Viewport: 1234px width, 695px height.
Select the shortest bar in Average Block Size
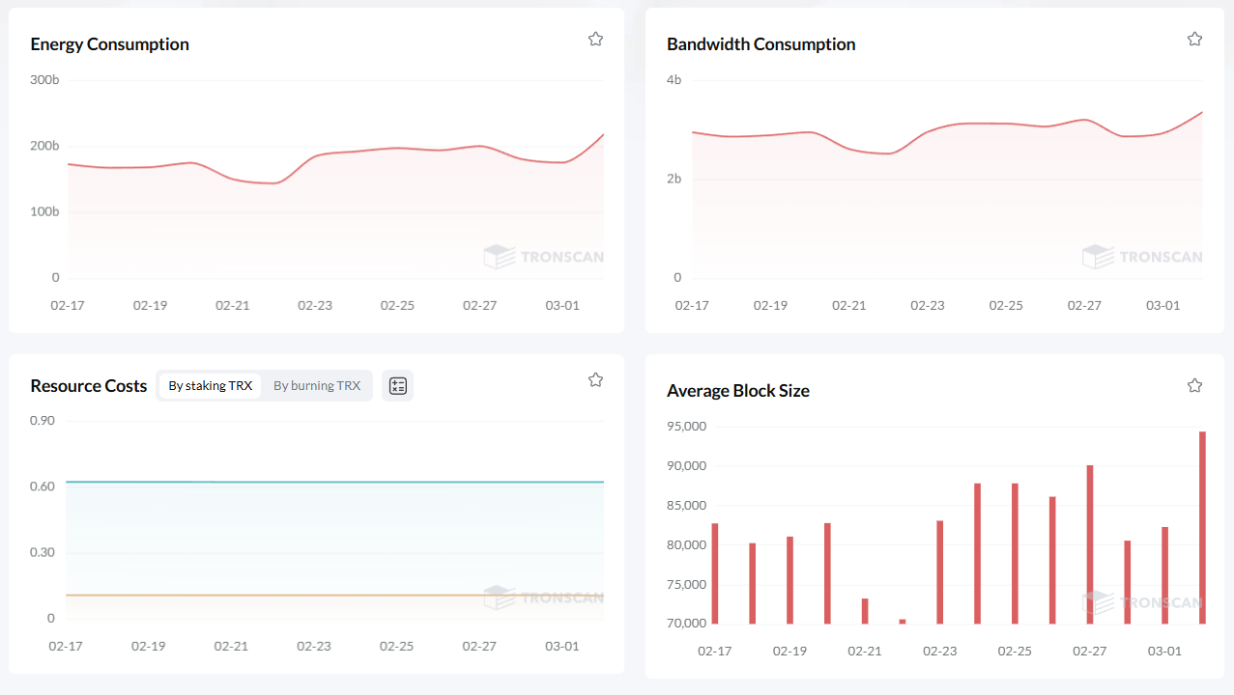coord(903,622)
